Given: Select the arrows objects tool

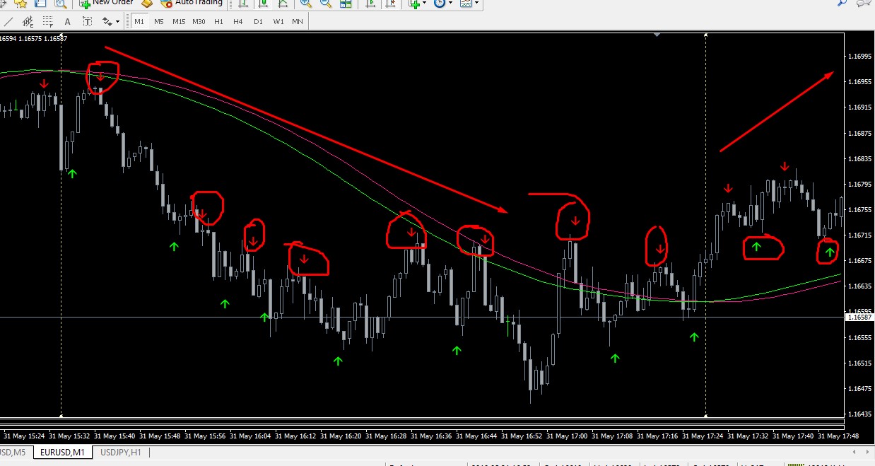Looking at the screenshot, I should [107, 22].
